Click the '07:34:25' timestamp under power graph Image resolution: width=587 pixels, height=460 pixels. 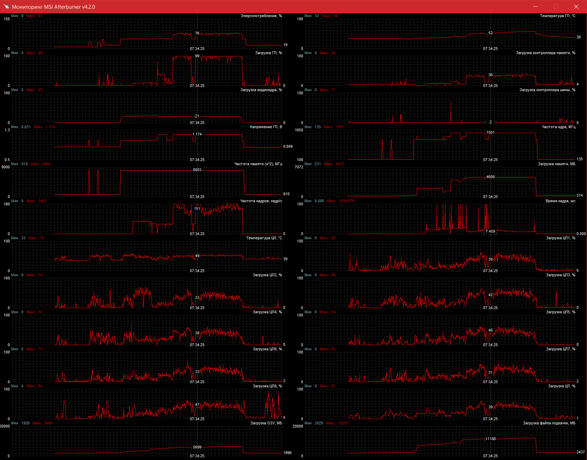point(197,49)
